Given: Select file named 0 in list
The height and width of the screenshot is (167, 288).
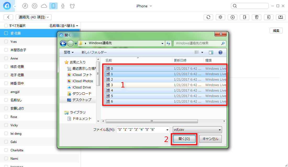Looking at the screenshot, I should pyautogui.click(x=165, y=68).
